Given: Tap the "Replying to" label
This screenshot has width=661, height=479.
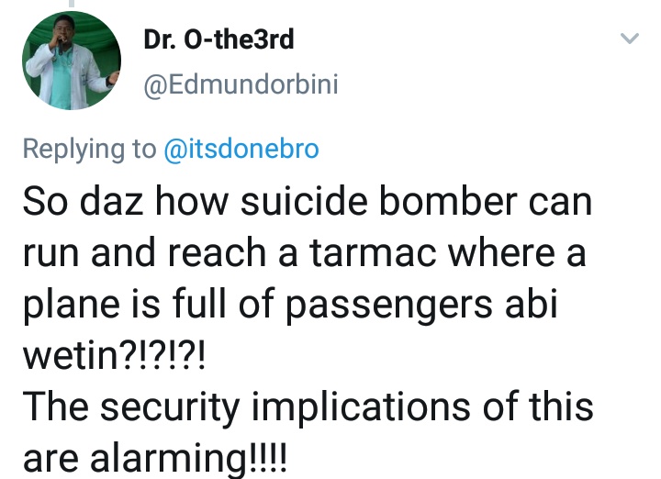Looking at the screenshot, I should pyautogui.click(x=89, y=150).
